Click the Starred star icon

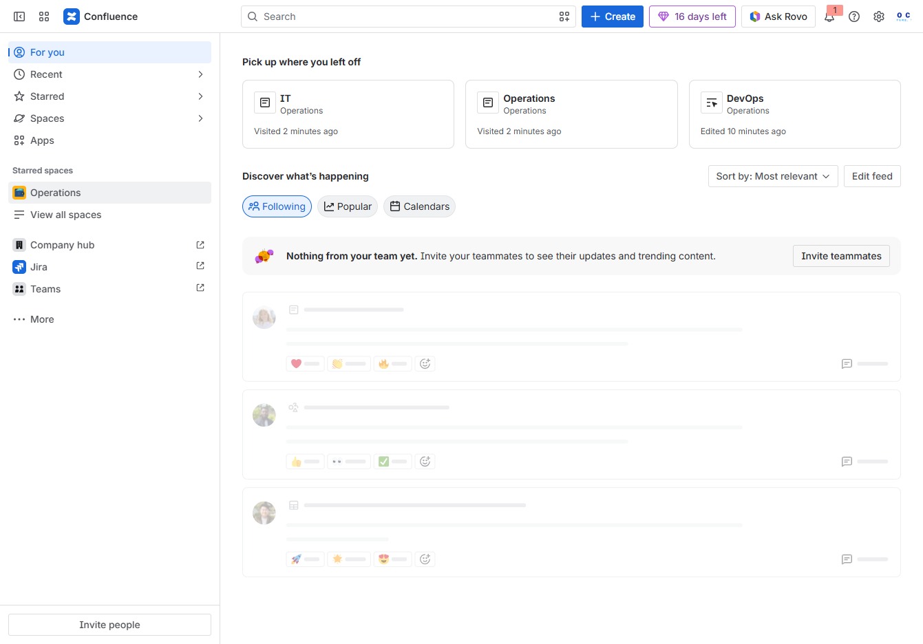click(x=19, y=96)
